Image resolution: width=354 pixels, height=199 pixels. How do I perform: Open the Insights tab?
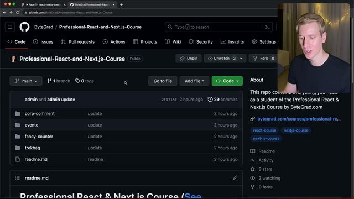[232, 42]
